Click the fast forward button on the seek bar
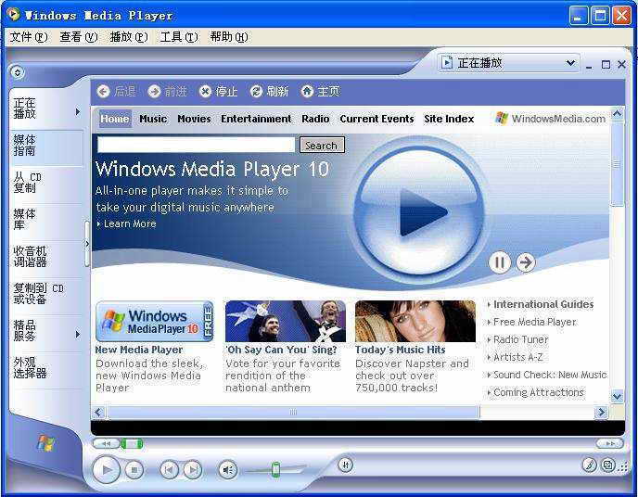 click(x=609, y=444)
